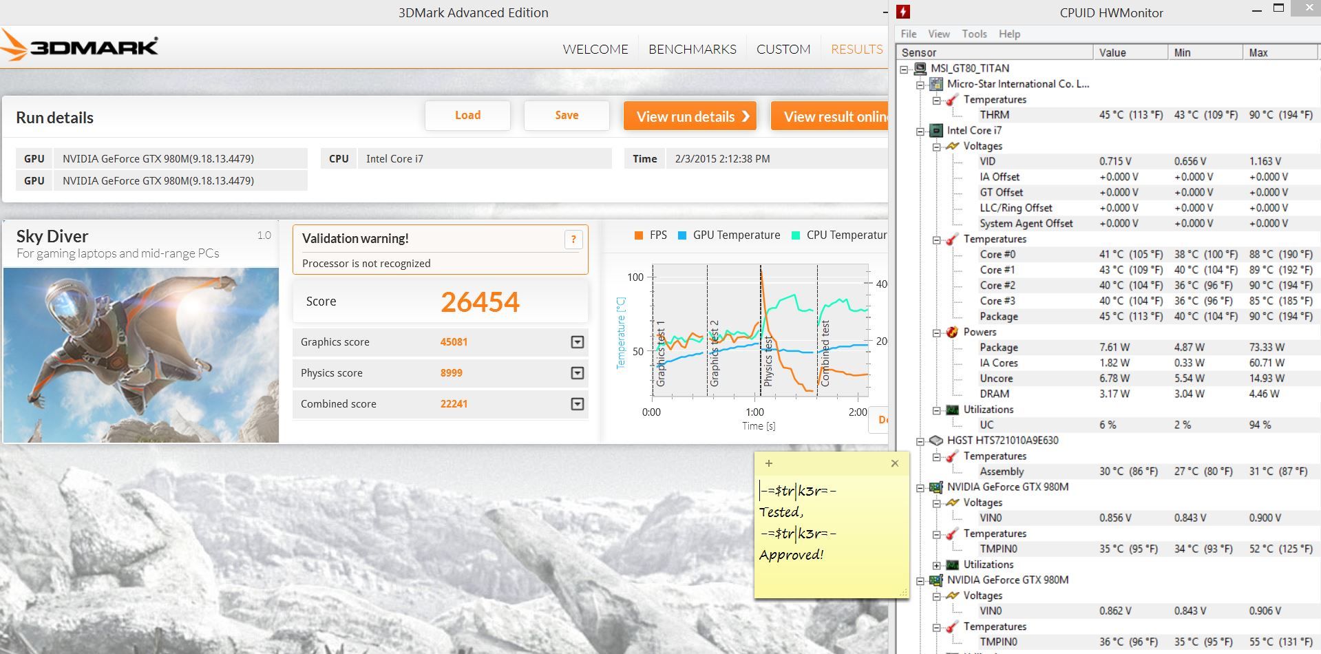This screenshot has height=654, width=1321.
Task: Open the HWMonitor File menu
Action: click(x=909, y=34)
